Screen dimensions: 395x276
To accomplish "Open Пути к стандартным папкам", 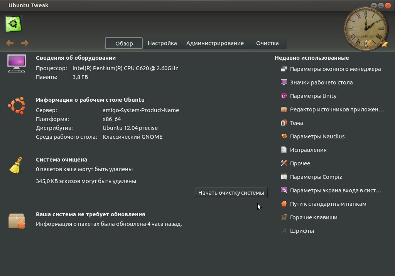I will [x=328, y=204].
